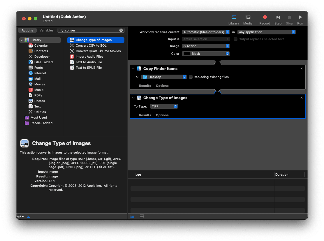The image size is (324, 241).
Task: Open the Media browser
Action: 248,20
